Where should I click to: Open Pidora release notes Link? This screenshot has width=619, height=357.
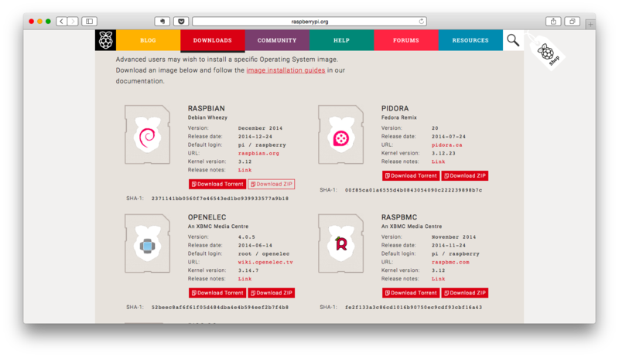pos(438,161)
